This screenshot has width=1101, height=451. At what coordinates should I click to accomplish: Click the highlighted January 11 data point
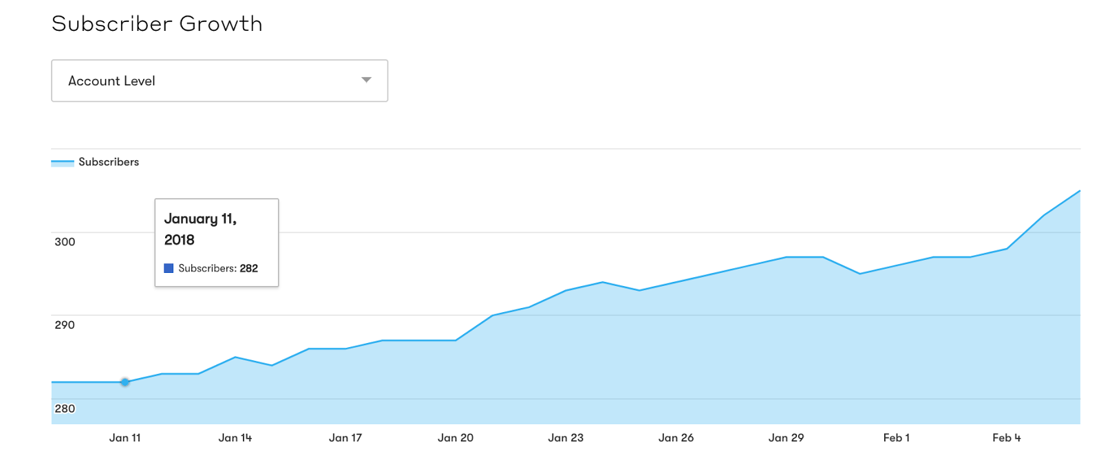(x=125, y=382)
